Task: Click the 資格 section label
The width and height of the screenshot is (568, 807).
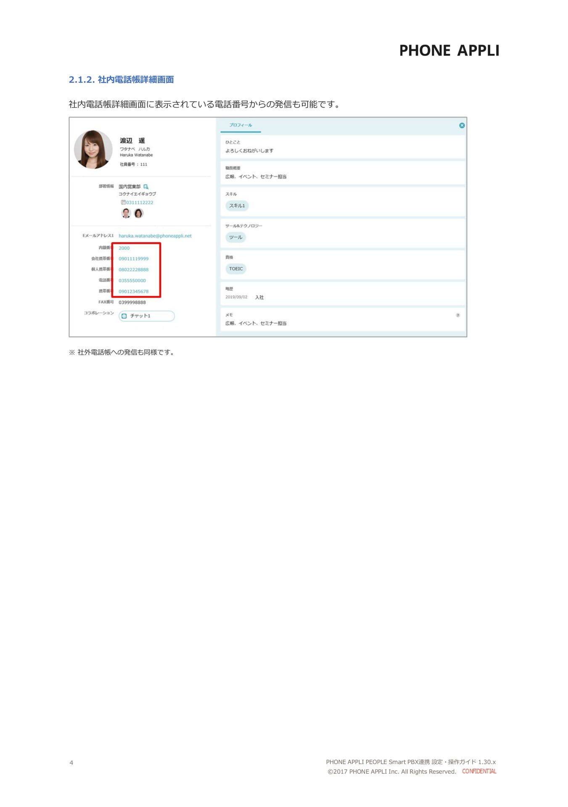Action: tap(229, 257)
